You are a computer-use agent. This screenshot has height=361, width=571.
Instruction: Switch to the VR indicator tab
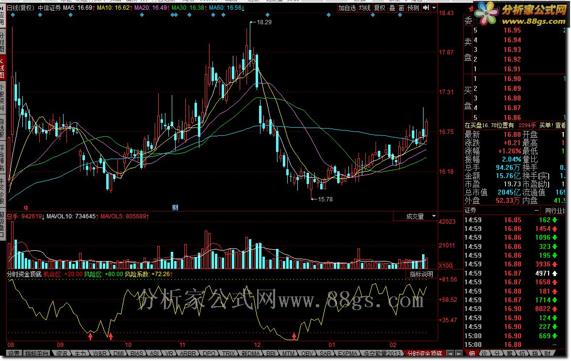click(169, 354)
